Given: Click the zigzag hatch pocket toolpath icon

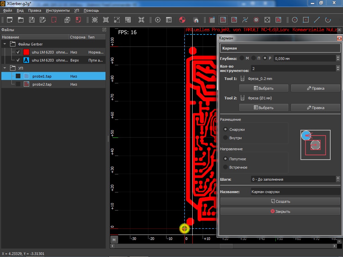Looking at the screenshot, I should (x=234, y=20).
